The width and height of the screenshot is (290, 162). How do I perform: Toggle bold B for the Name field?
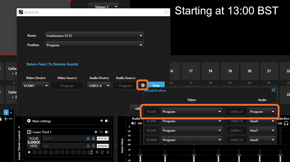93,139
